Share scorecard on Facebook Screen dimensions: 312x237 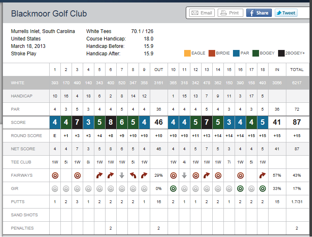[x=259, y=13]
